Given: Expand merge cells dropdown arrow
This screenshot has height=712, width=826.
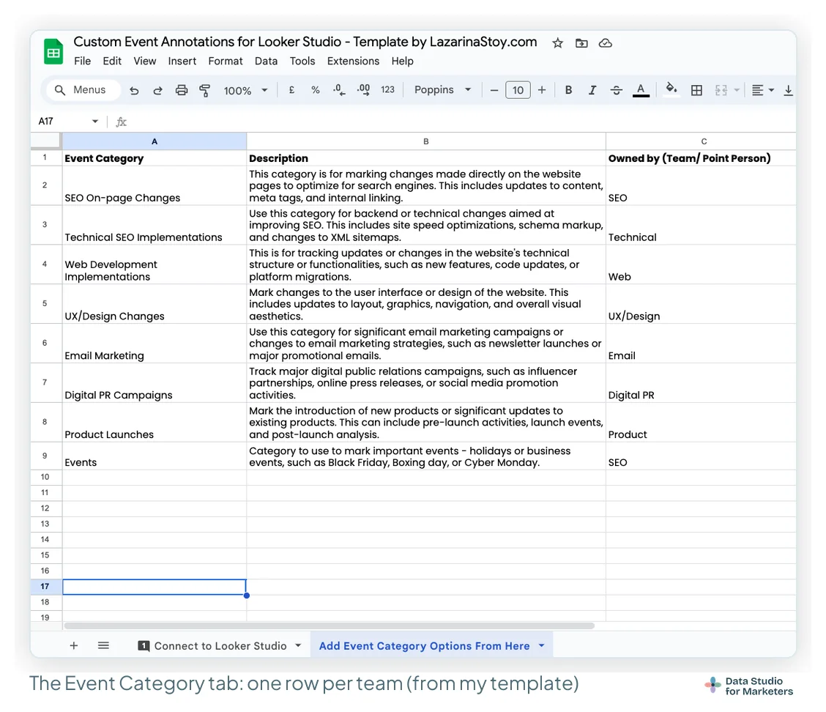Looking at the screenshot, I should [x=737, y=90].
